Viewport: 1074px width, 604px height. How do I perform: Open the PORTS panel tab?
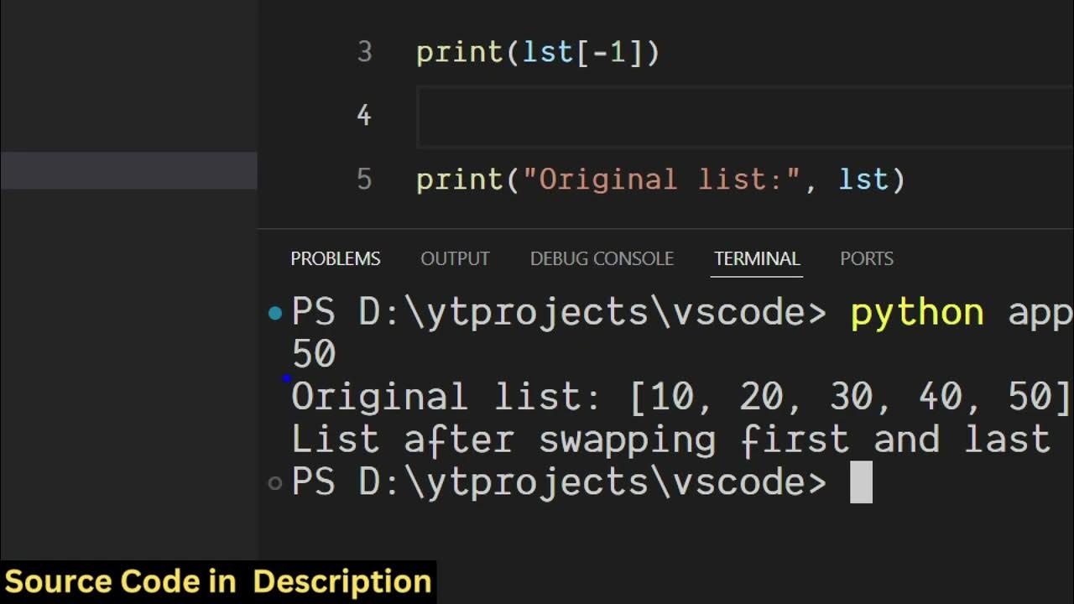click(x=867, y=258)
